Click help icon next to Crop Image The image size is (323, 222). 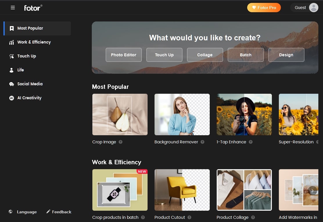(121, 142)
